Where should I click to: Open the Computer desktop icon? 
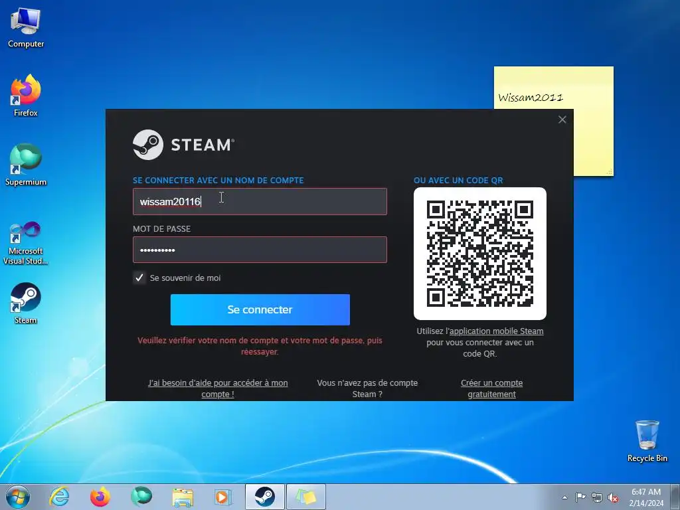[26, 27]
